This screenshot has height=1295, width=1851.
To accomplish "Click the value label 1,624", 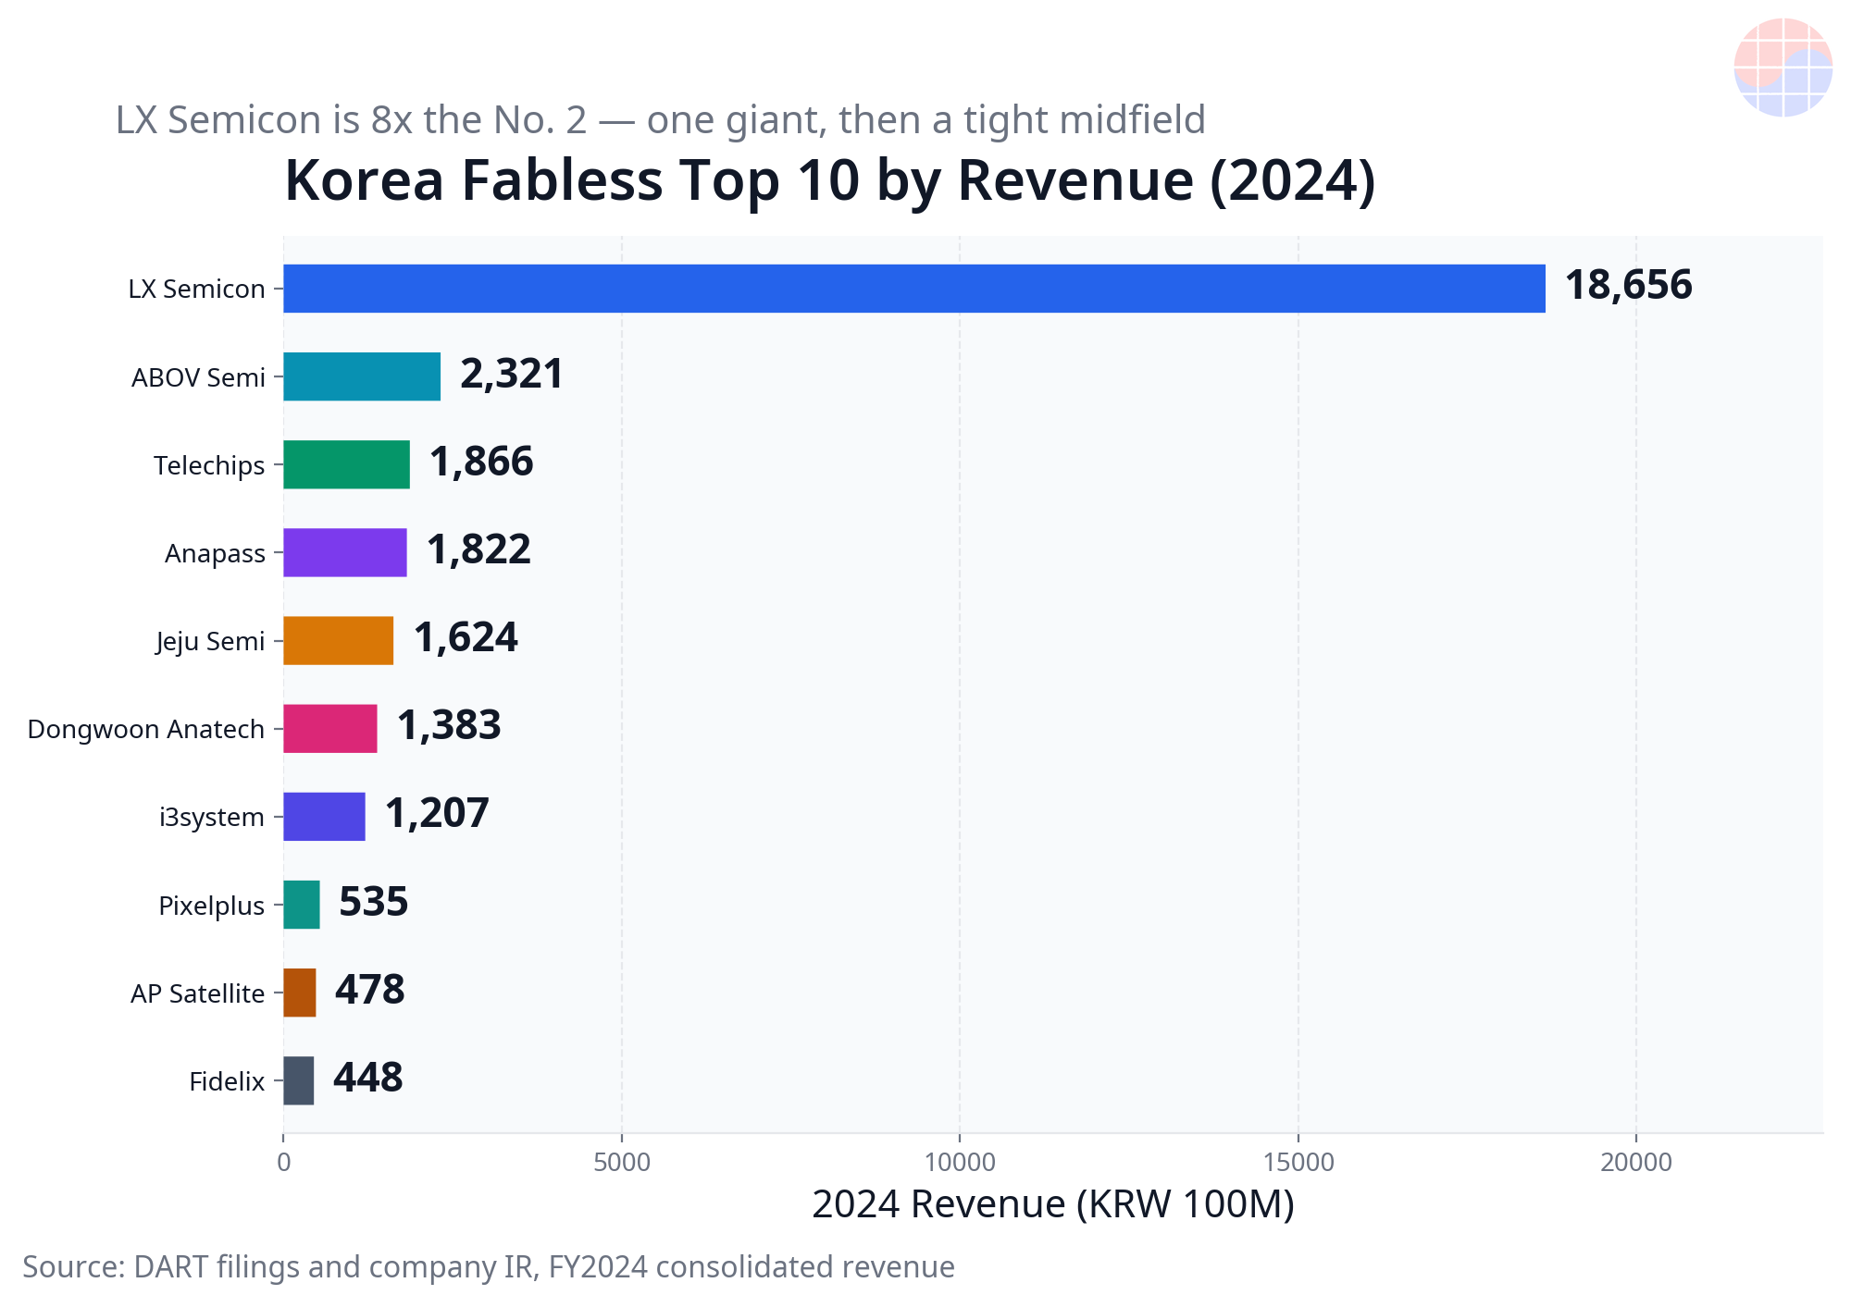I will [x=466, y=637].
